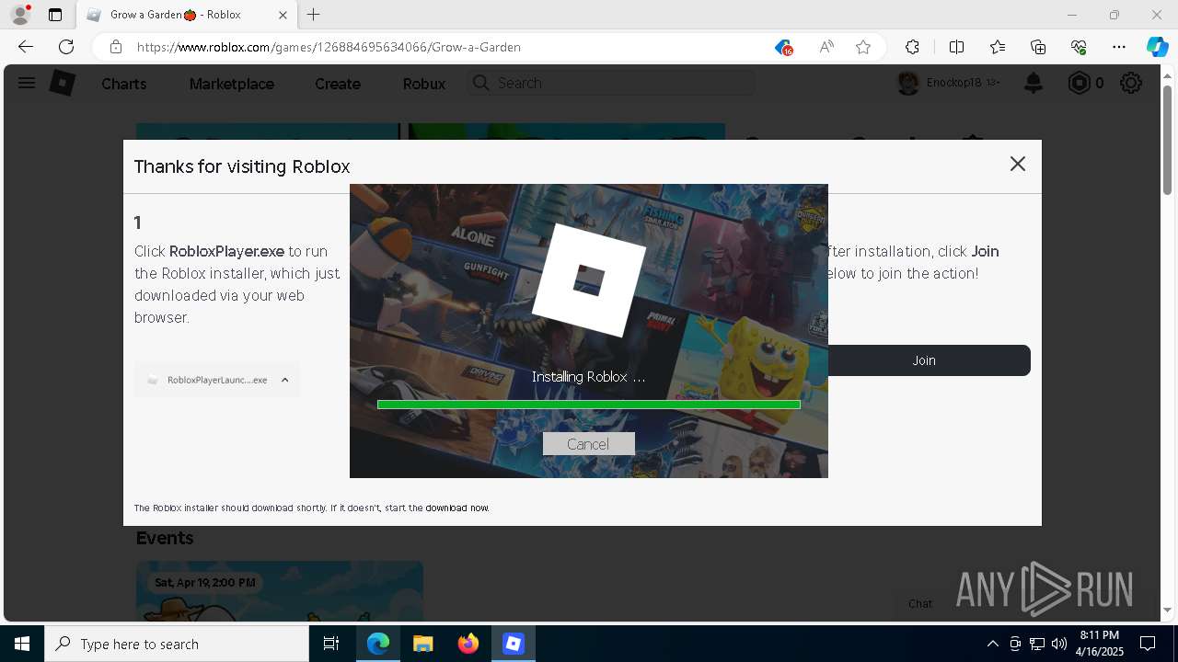Open Firefox from taskbar
The image size is (1178, 662).
(468, 644)
